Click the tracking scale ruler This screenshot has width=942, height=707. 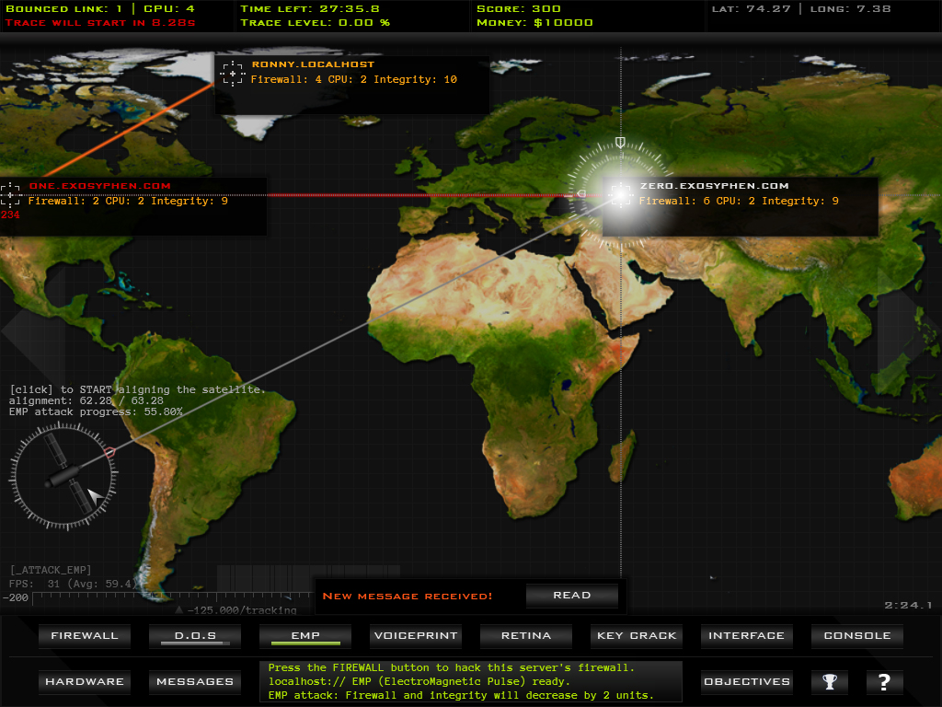coord(166,597)
